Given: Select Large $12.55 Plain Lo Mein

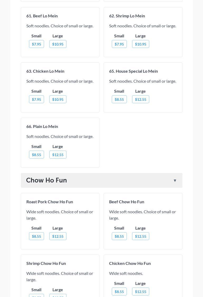Looking at the screenshot, I should click(58, 155).
